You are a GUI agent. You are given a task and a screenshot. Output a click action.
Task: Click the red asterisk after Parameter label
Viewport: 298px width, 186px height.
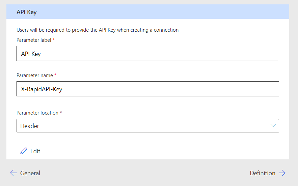[54, 40]
